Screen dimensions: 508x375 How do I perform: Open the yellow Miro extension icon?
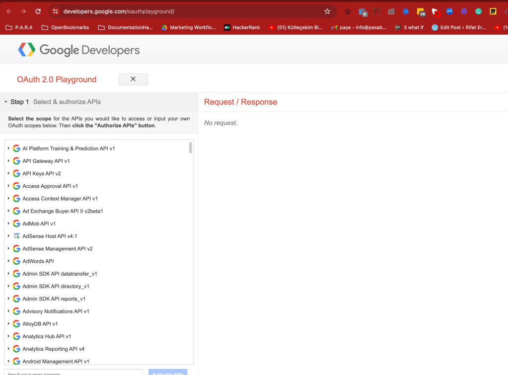click(493, 11)
